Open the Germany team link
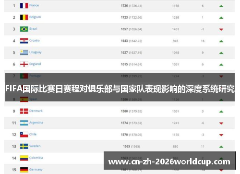Screen dimensions: 240x174 pos(36,170)
